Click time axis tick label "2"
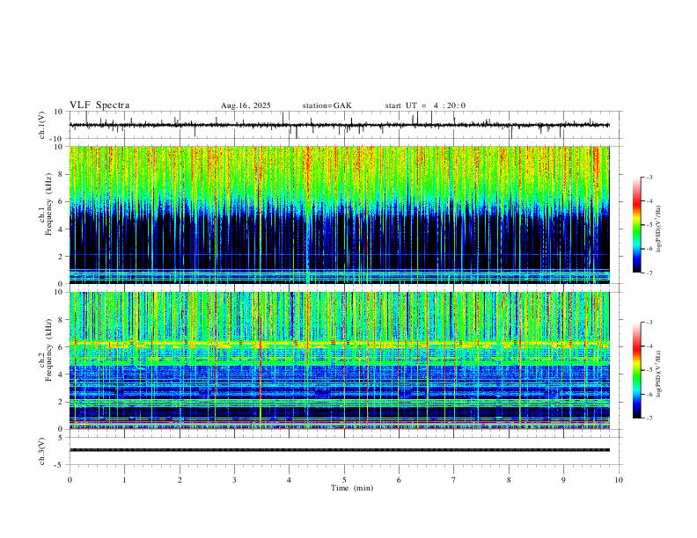 [180, 480]
